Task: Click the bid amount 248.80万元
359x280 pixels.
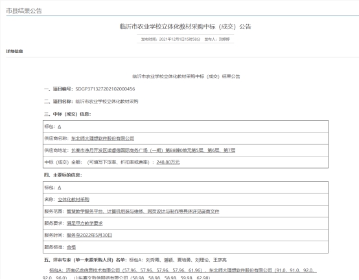Action: tap(168, 162)
